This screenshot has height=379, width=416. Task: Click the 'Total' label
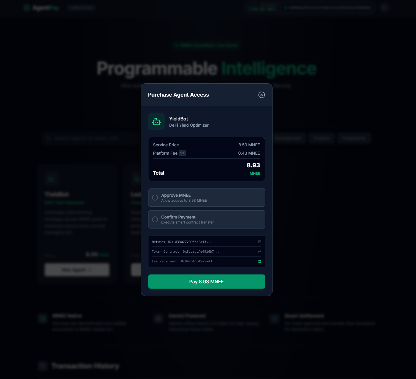click(x=158, y=173)
